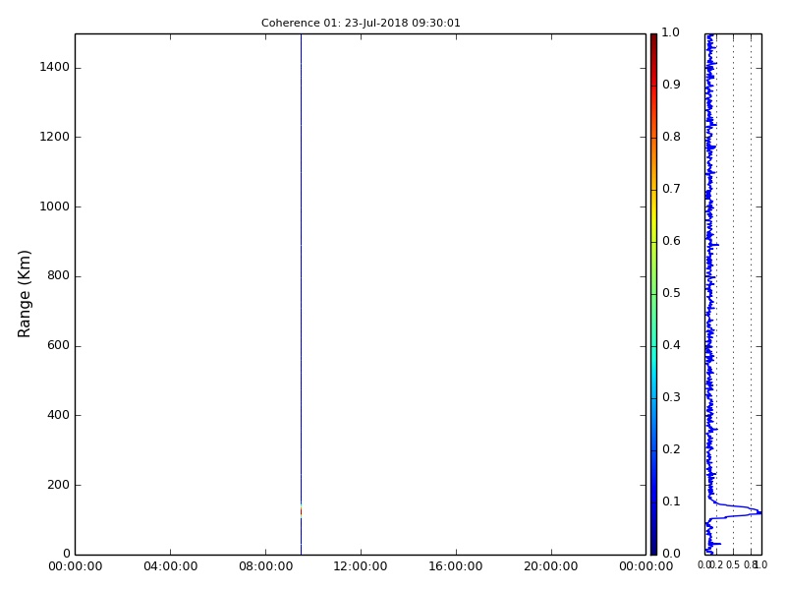The width and height of the screenshot is (786, 590).
Task: Click the colorbar label 1.0
Action: tap(671, 32)
